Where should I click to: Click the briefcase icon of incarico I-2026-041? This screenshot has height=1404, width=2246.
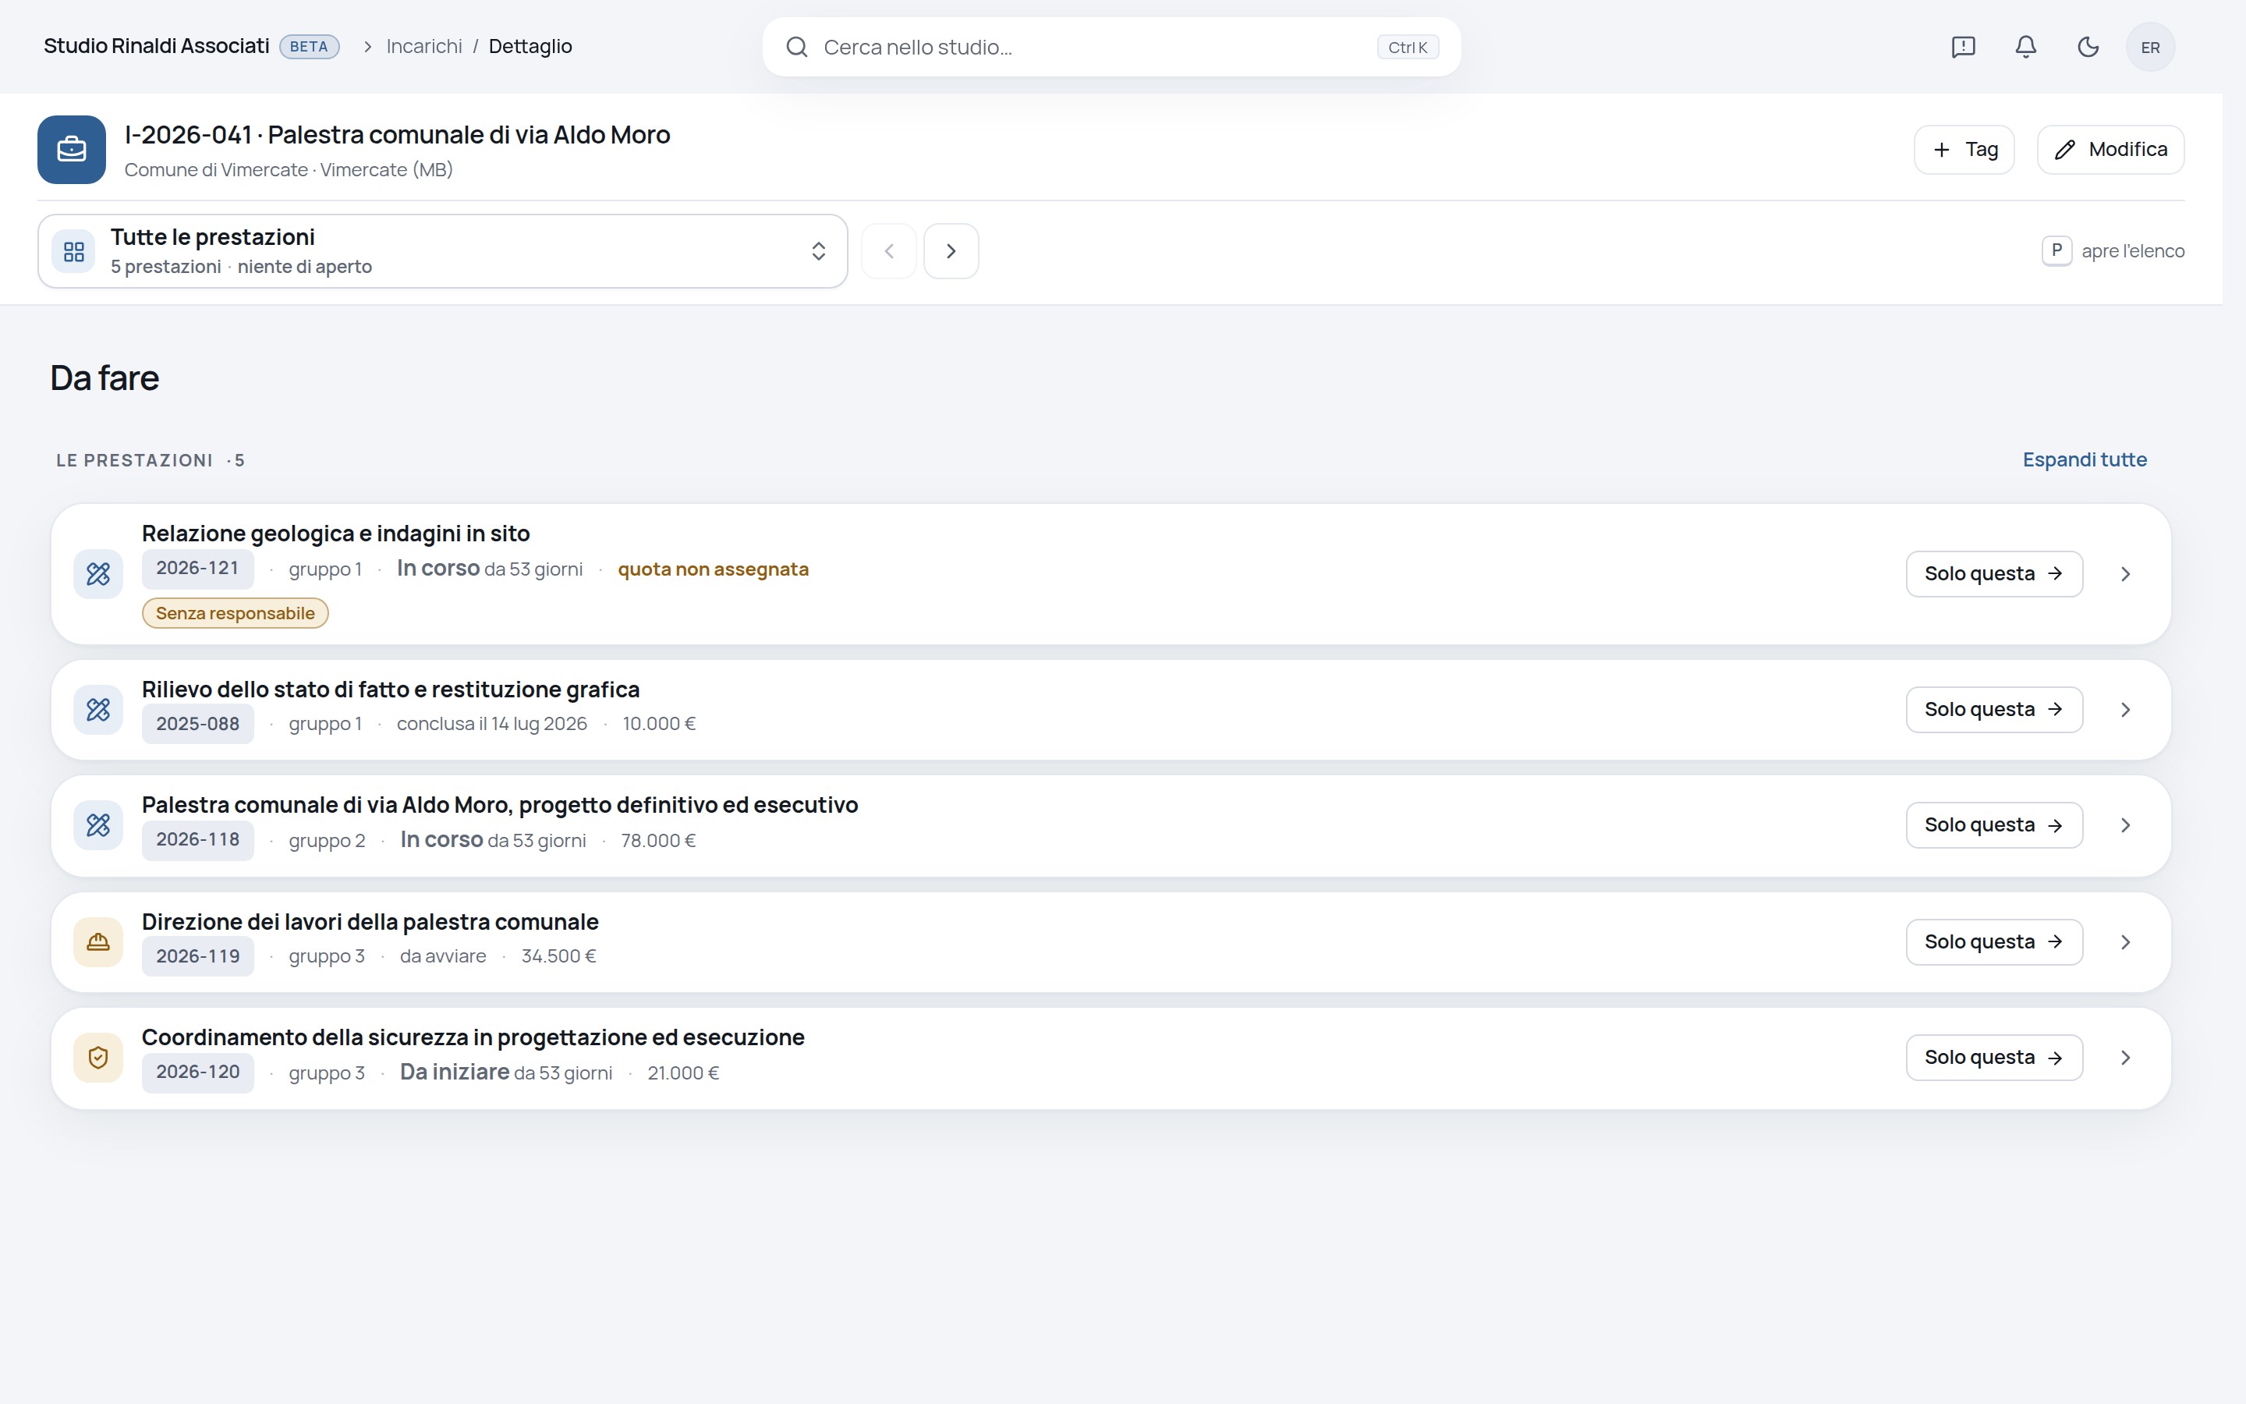[x=72, y=150]
